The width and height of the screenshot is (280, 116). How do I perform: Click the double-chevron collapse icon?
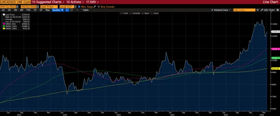(258, 10)
